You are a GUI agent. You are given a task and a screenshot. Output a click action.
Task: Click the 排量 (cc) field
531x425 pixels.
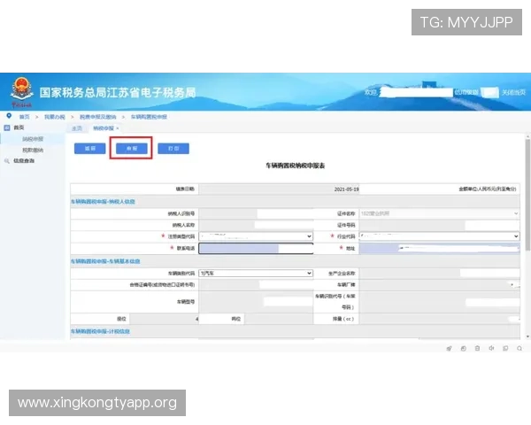pos(439,319)
